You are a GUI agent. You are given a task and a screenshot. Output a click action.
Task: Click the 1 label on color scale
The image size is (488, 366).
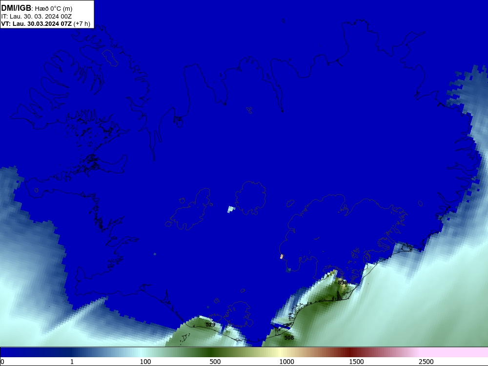coord(72,362)
